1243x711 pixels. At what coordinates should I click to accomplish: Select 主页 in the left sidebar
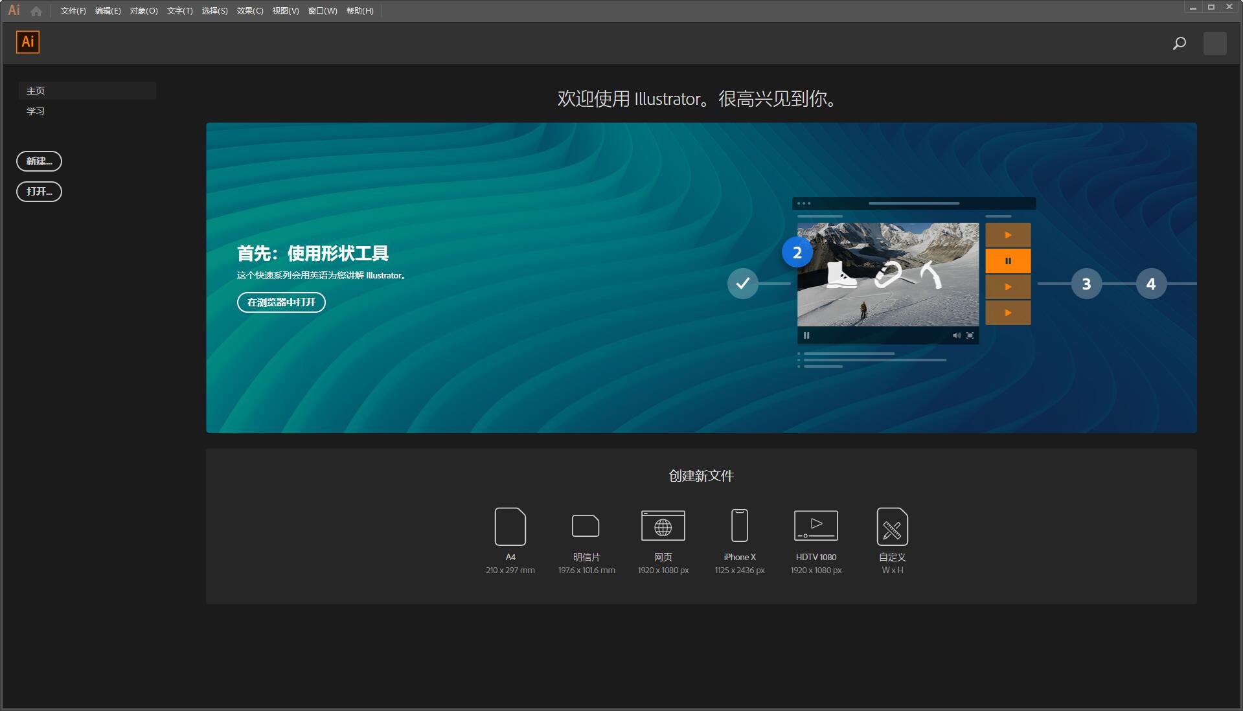(x=87, y=91)
